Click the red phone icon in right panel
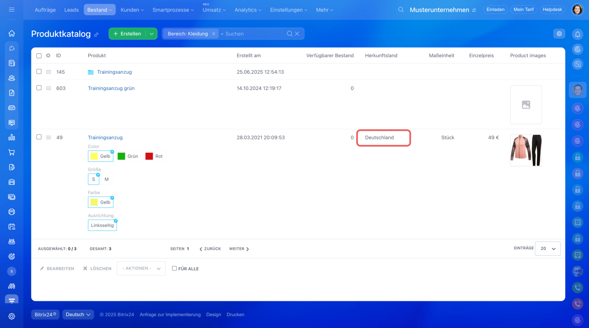 coord(577,304)
